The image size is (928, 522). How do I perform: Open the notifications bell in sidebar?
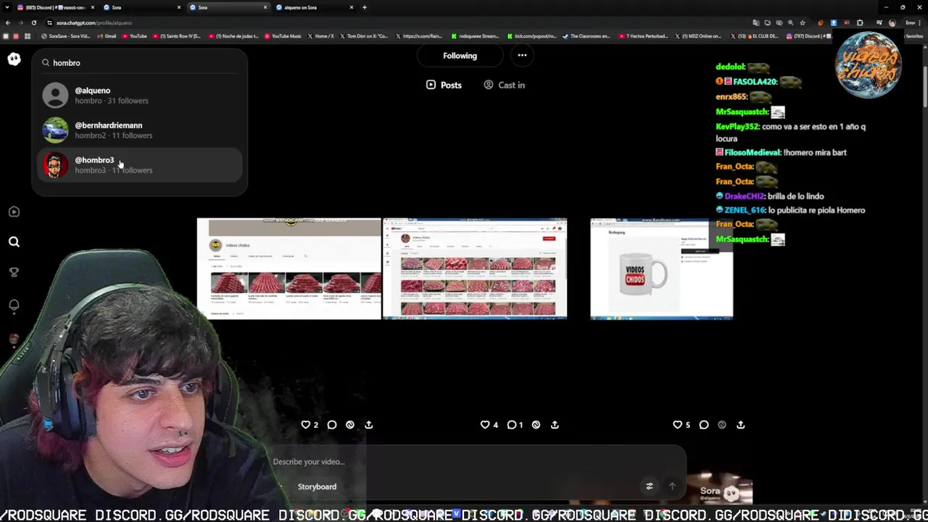click(x=14, y=305)
